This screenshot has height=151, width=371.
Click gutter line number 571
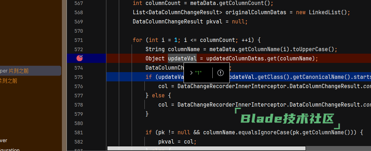[79, 40]
